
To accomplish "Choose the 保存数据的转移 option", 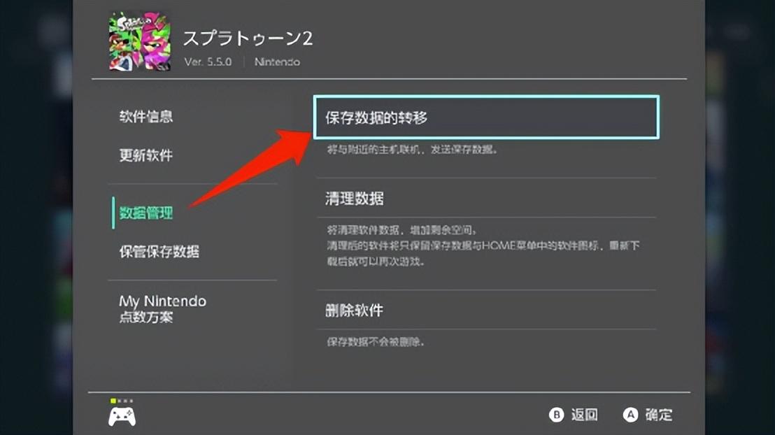I will coord(486,117).
